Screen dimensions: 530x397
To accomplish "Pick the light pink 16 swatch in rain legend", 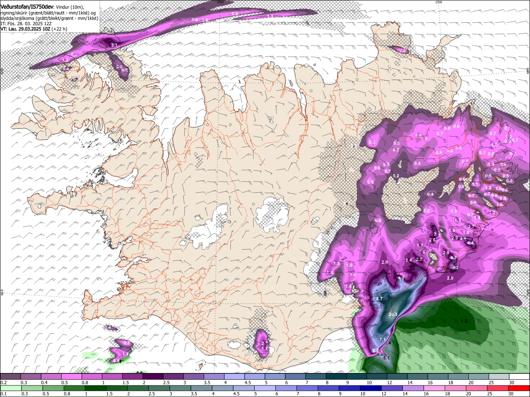I will 434,388.
